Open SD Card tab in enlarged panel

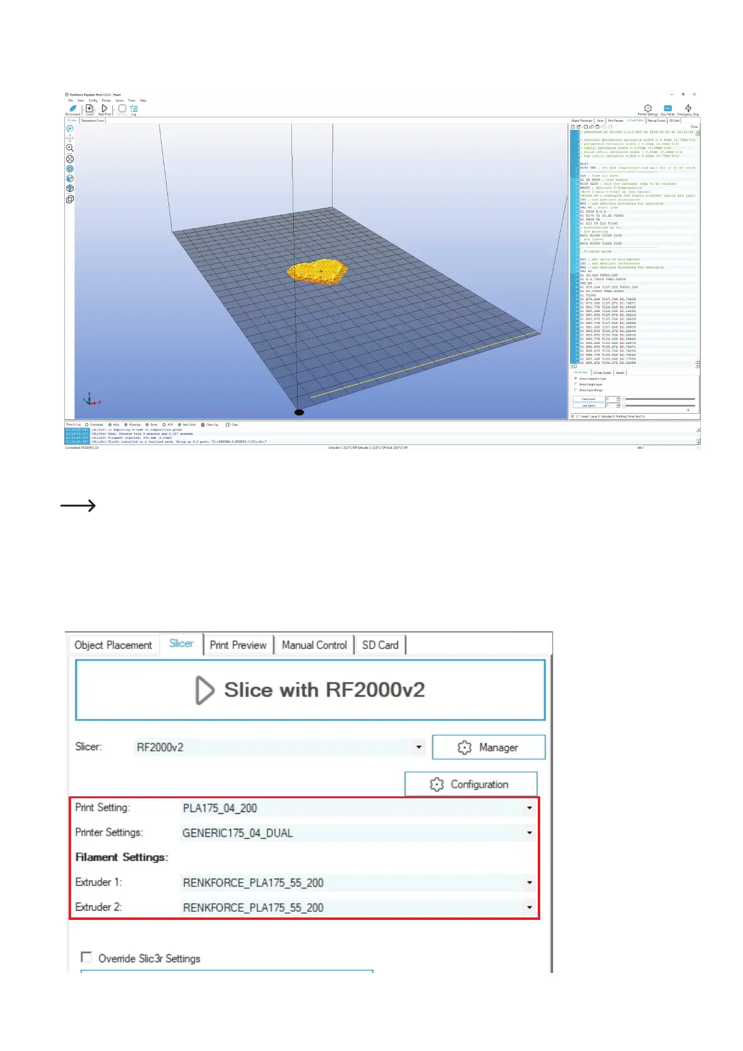380,645
